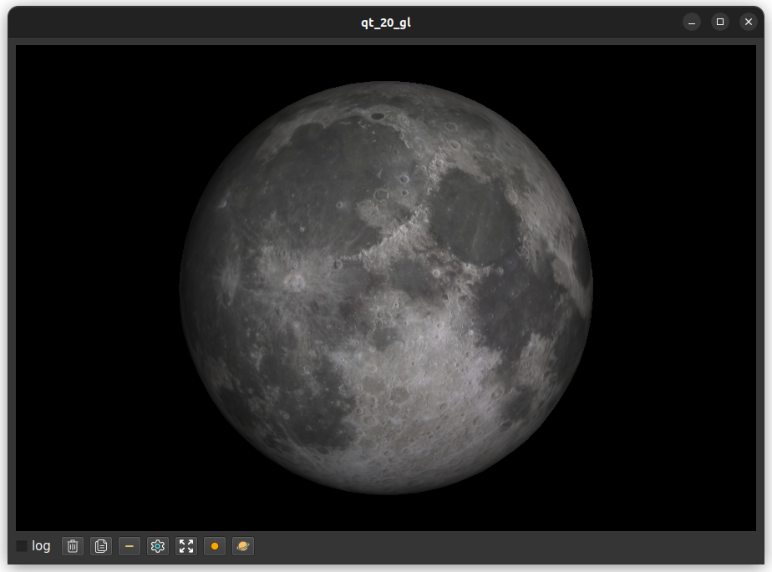Click the trash icon to clear the log
The height and width of the screenshot is (572, 772).
[x=73, y=546]
